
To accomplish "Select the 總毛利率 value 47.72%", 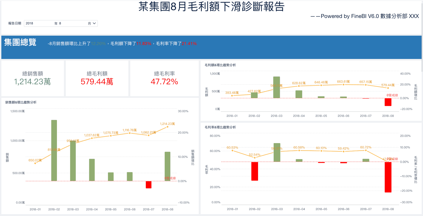I will [164, 81].
